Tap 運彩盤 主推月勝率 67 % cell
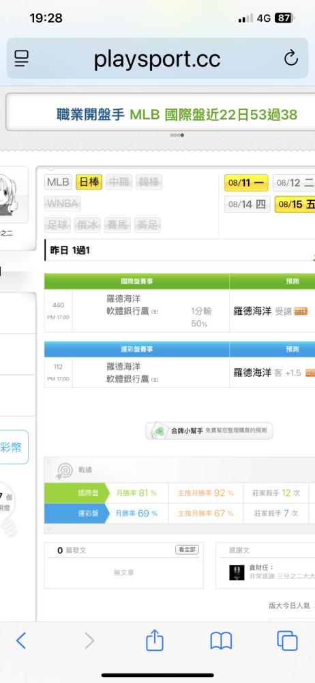The image size is (315, 683). pyautogui.click(x=205, y=514)
